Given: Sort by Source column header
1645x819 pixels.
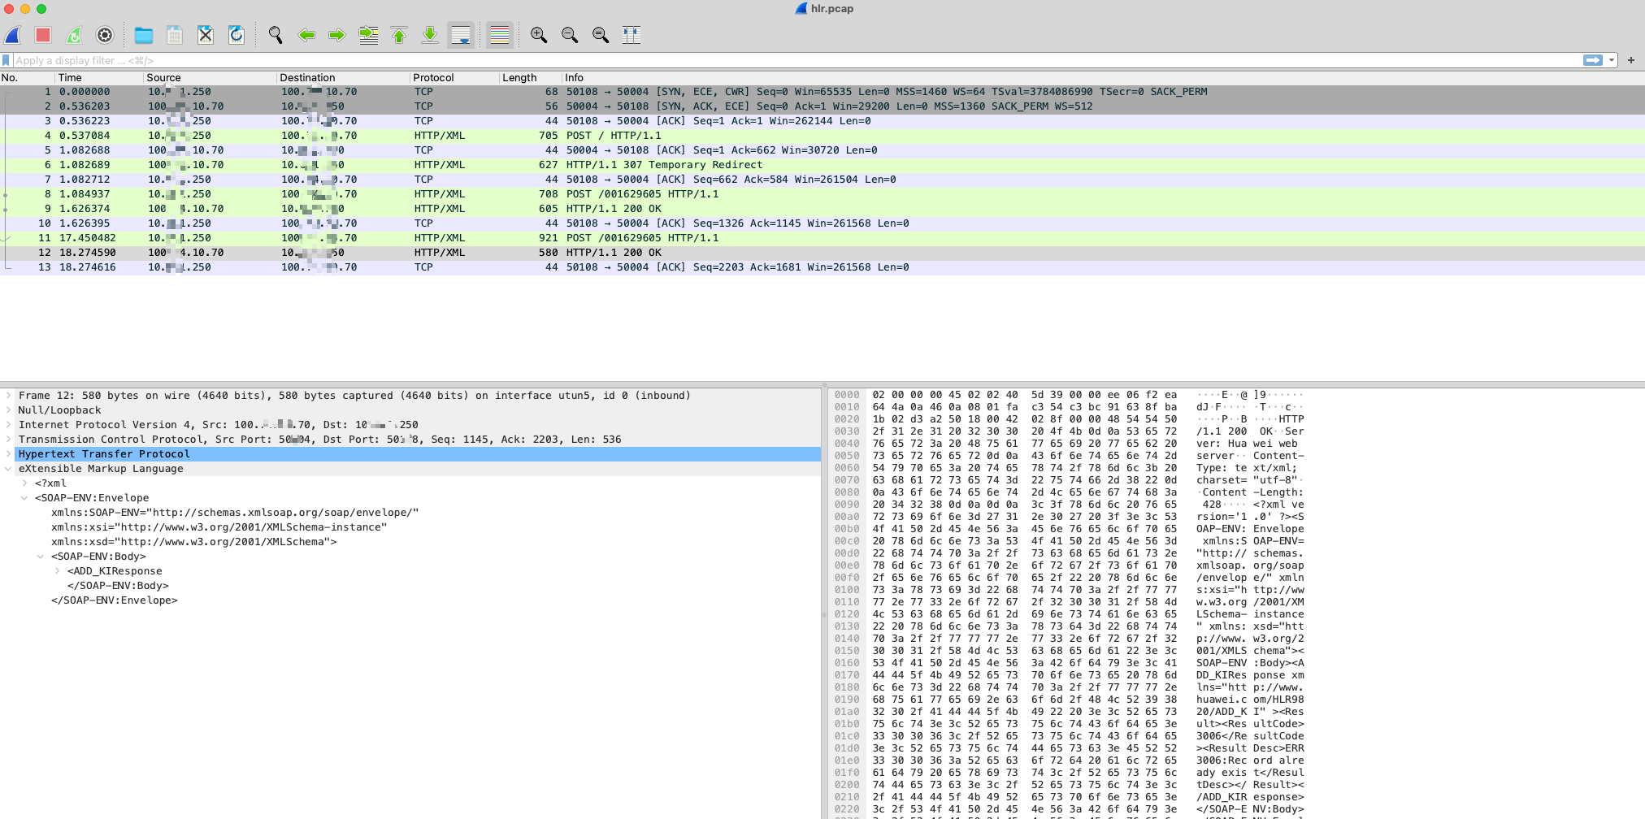Looking at the screenshot, I should (211, 78).
